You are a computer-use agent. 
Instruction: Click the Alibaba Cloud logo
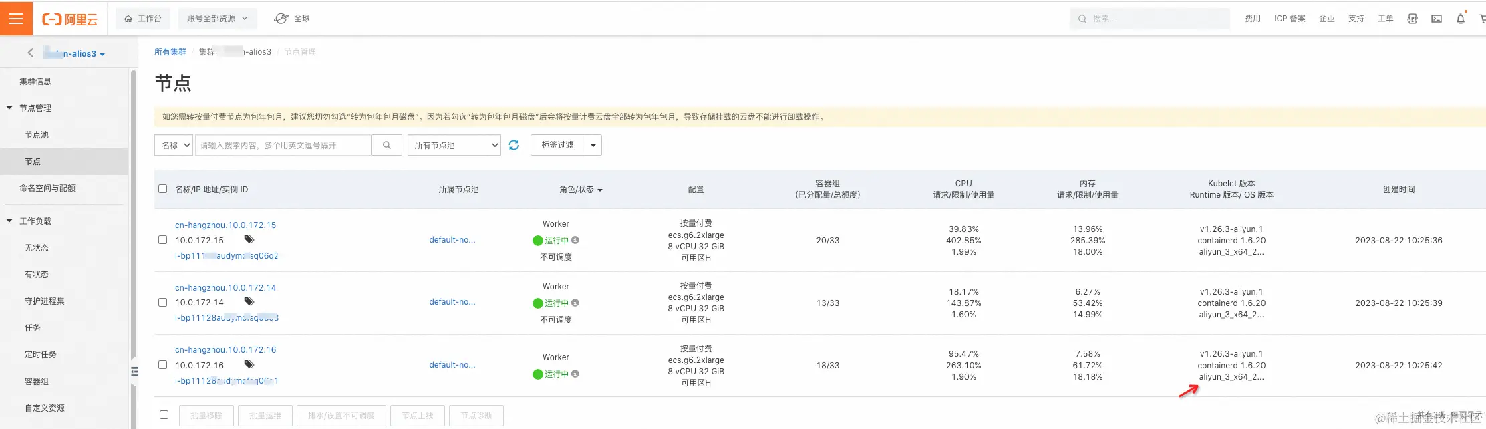tap(70, 19)
